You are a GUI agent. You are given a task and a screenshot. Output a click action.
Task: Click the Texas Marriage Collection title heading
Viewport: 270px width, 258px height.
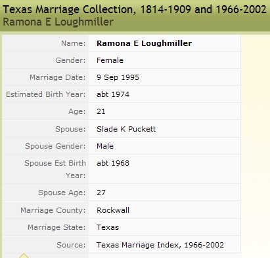pos(135,9)
